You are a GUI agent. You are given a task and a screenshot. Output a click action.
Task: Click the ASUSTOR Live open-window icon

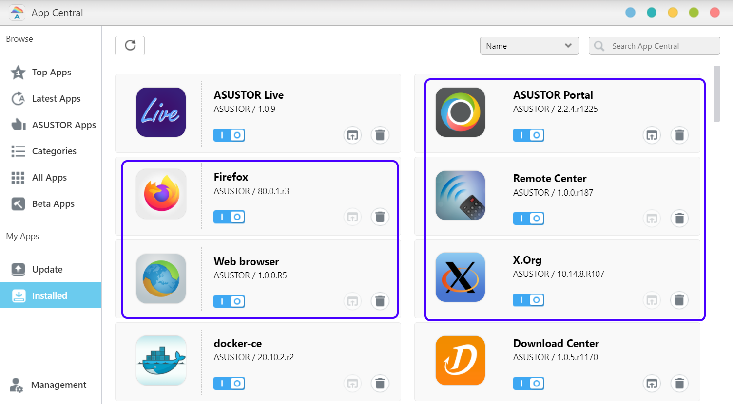pyautogui.click(x=353, y=135)
